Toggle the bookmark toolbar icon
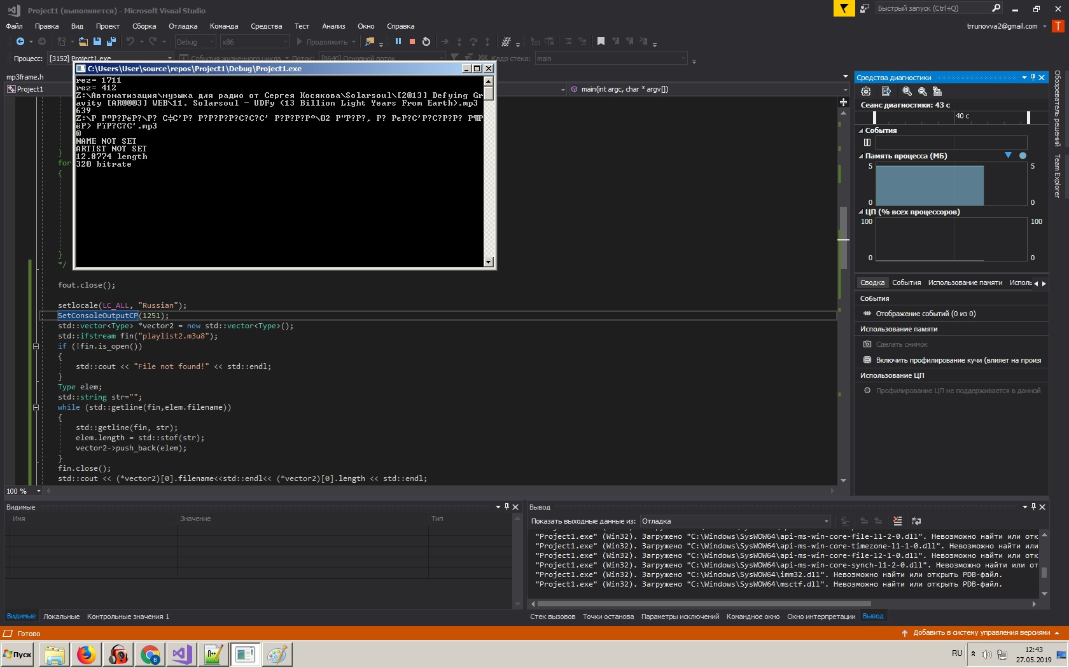1069x668 pixels. 601,41
